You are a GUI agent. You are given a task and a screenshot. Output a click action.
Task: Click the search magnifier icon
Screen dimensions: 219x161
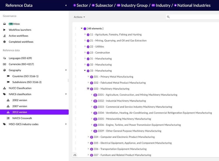[168, 17]
